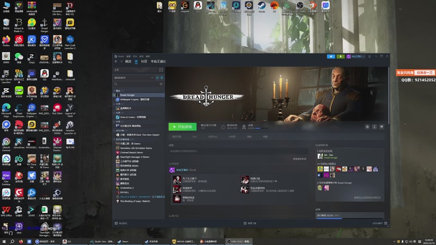Open WPS Office desktop shortcut
436x245 pixels.
[6, 211]
